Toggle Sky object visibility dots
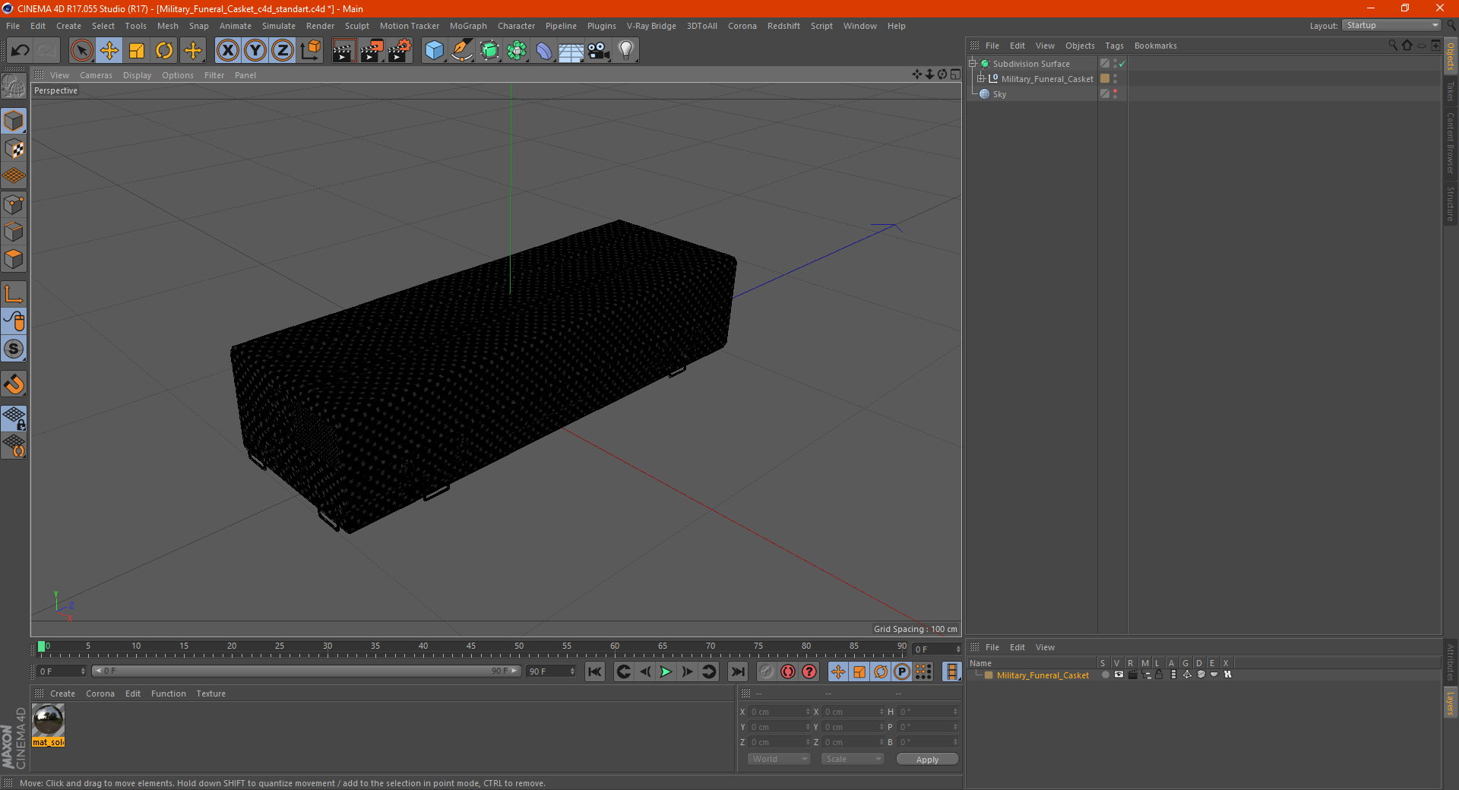The image size is (1459, 790). [1115, 94]
